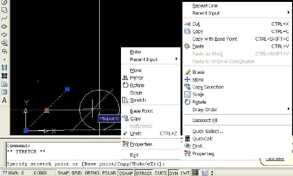
Task: Click the Make Block tool icon
Action: tap(4, 51)
